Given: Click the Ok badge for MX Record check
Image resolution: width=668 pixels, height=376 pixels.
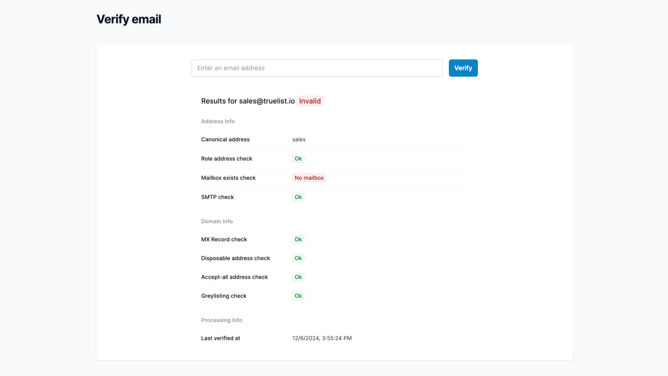Looking at the screenshot, I should [298, 240].
